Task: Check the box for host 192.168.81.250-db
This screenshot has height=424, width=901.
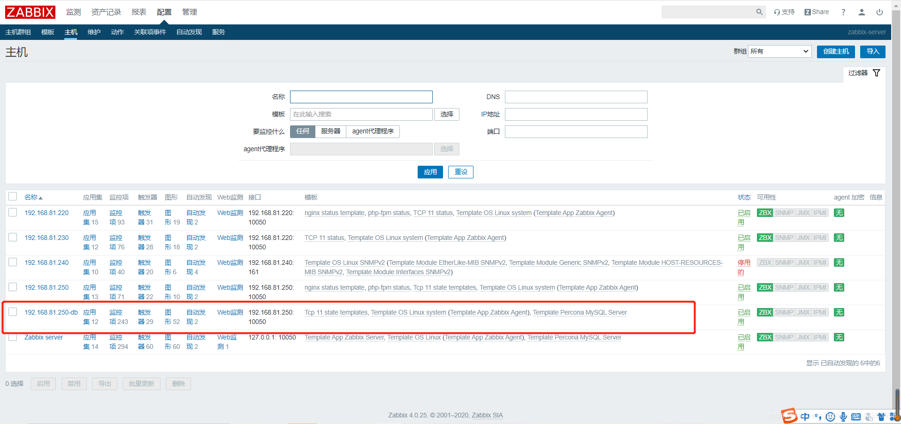Action: pos(13,312)
